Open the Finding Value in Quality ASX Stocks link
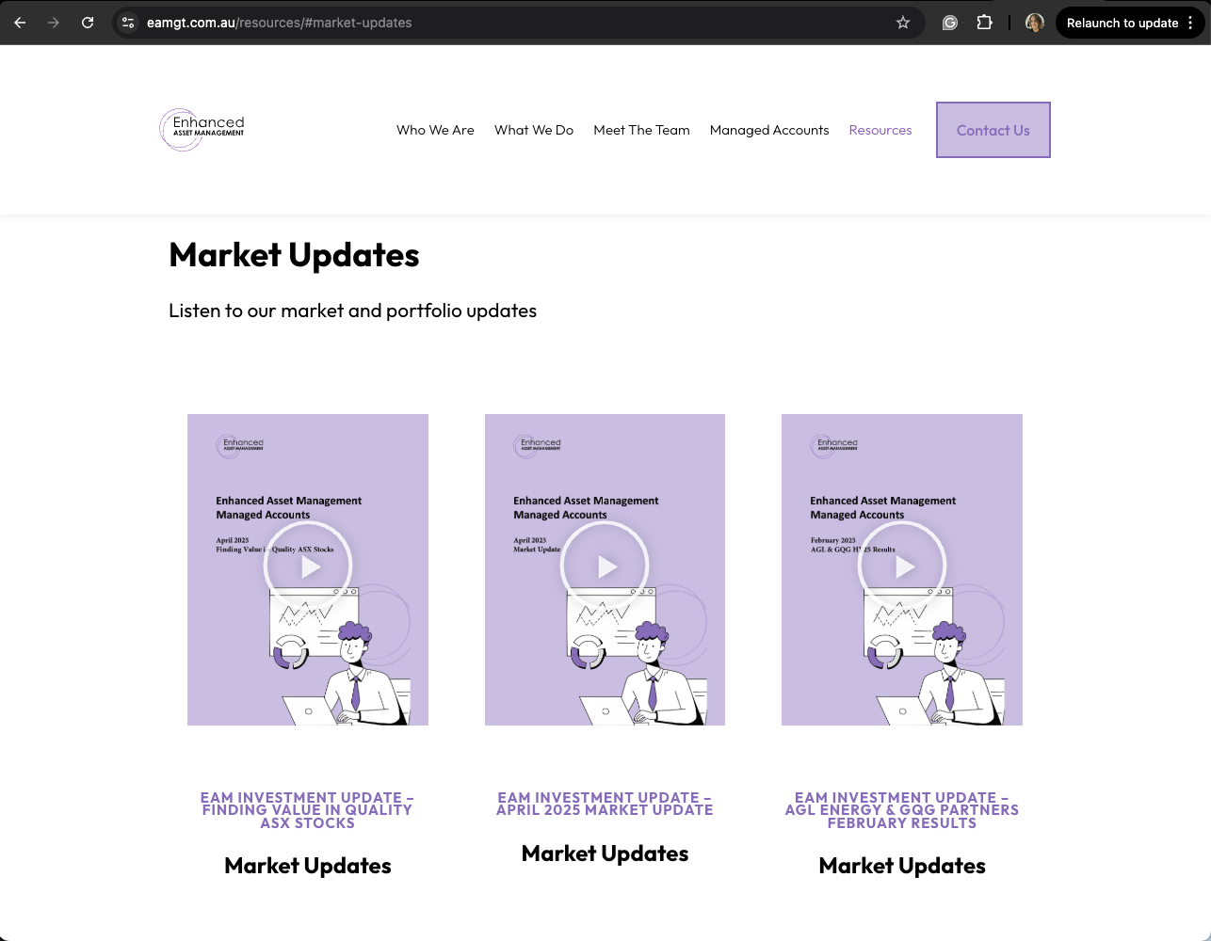This screenshot has height=941, width=1211. [x=308, y=810]
